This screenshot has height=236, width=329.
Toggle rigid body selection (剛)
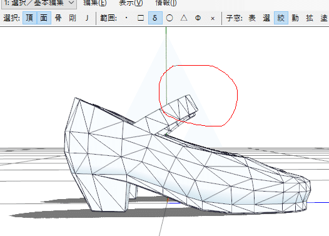[73, 18]
